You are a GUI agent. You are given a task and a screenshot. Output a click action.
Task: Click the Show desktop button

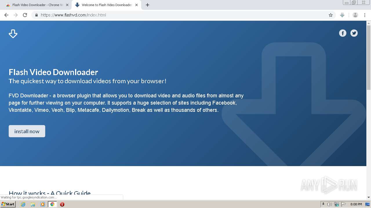pyautogui.click(x=368, y=204)
